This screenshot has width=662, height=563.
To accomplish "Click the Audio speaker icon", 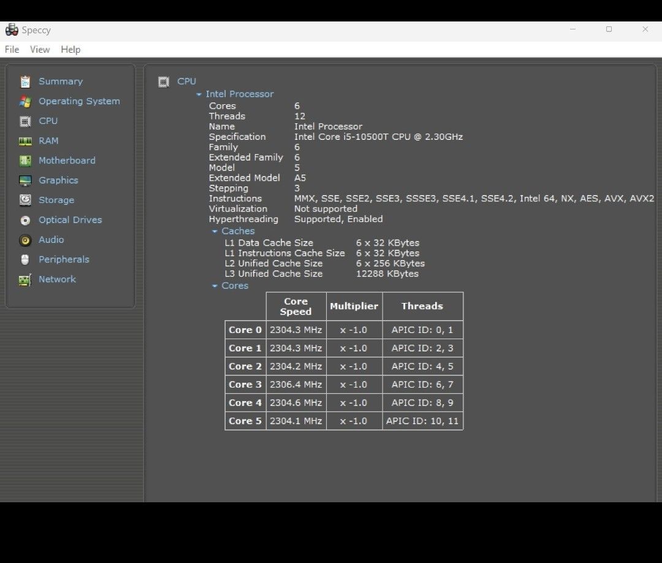I will tap(25, 240).
